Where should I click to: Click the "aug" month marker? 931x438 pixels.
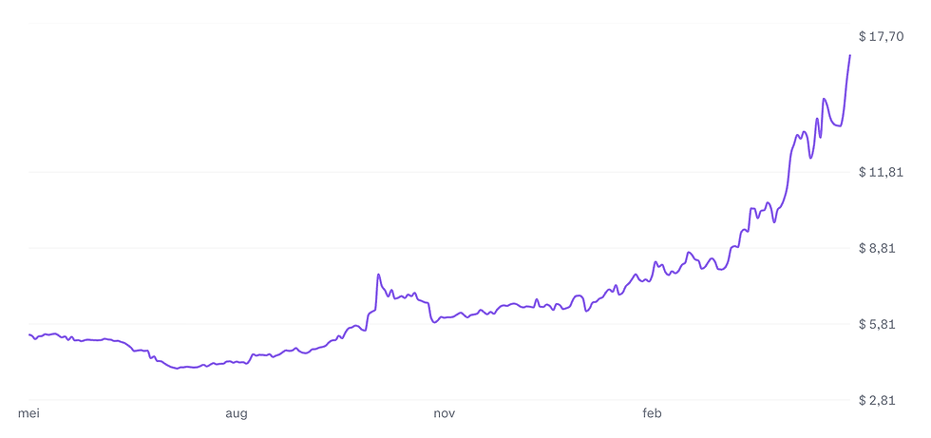tap(237, 413)
